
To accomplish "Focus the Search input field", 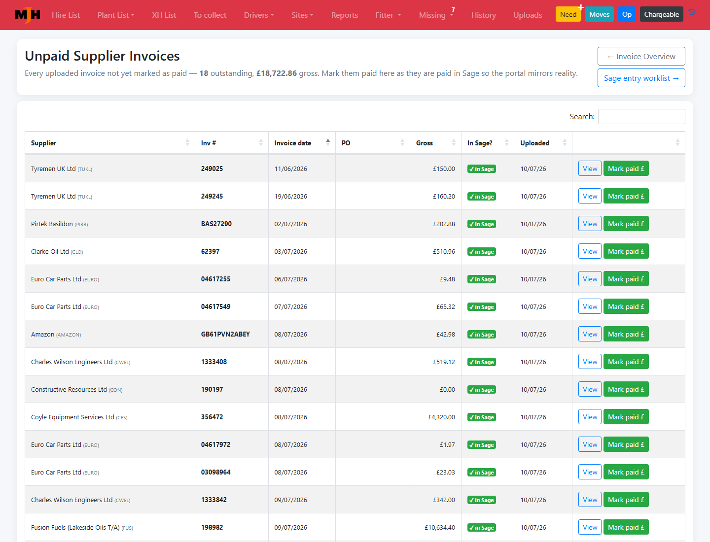I will 641,116.
